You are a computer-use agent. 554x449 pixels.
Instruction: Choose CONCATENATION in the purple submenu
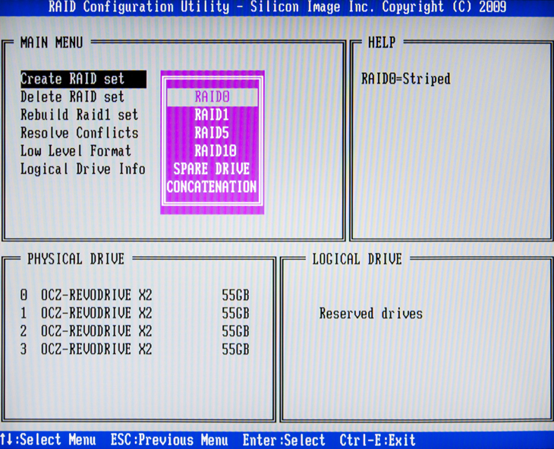click(212, 186)
